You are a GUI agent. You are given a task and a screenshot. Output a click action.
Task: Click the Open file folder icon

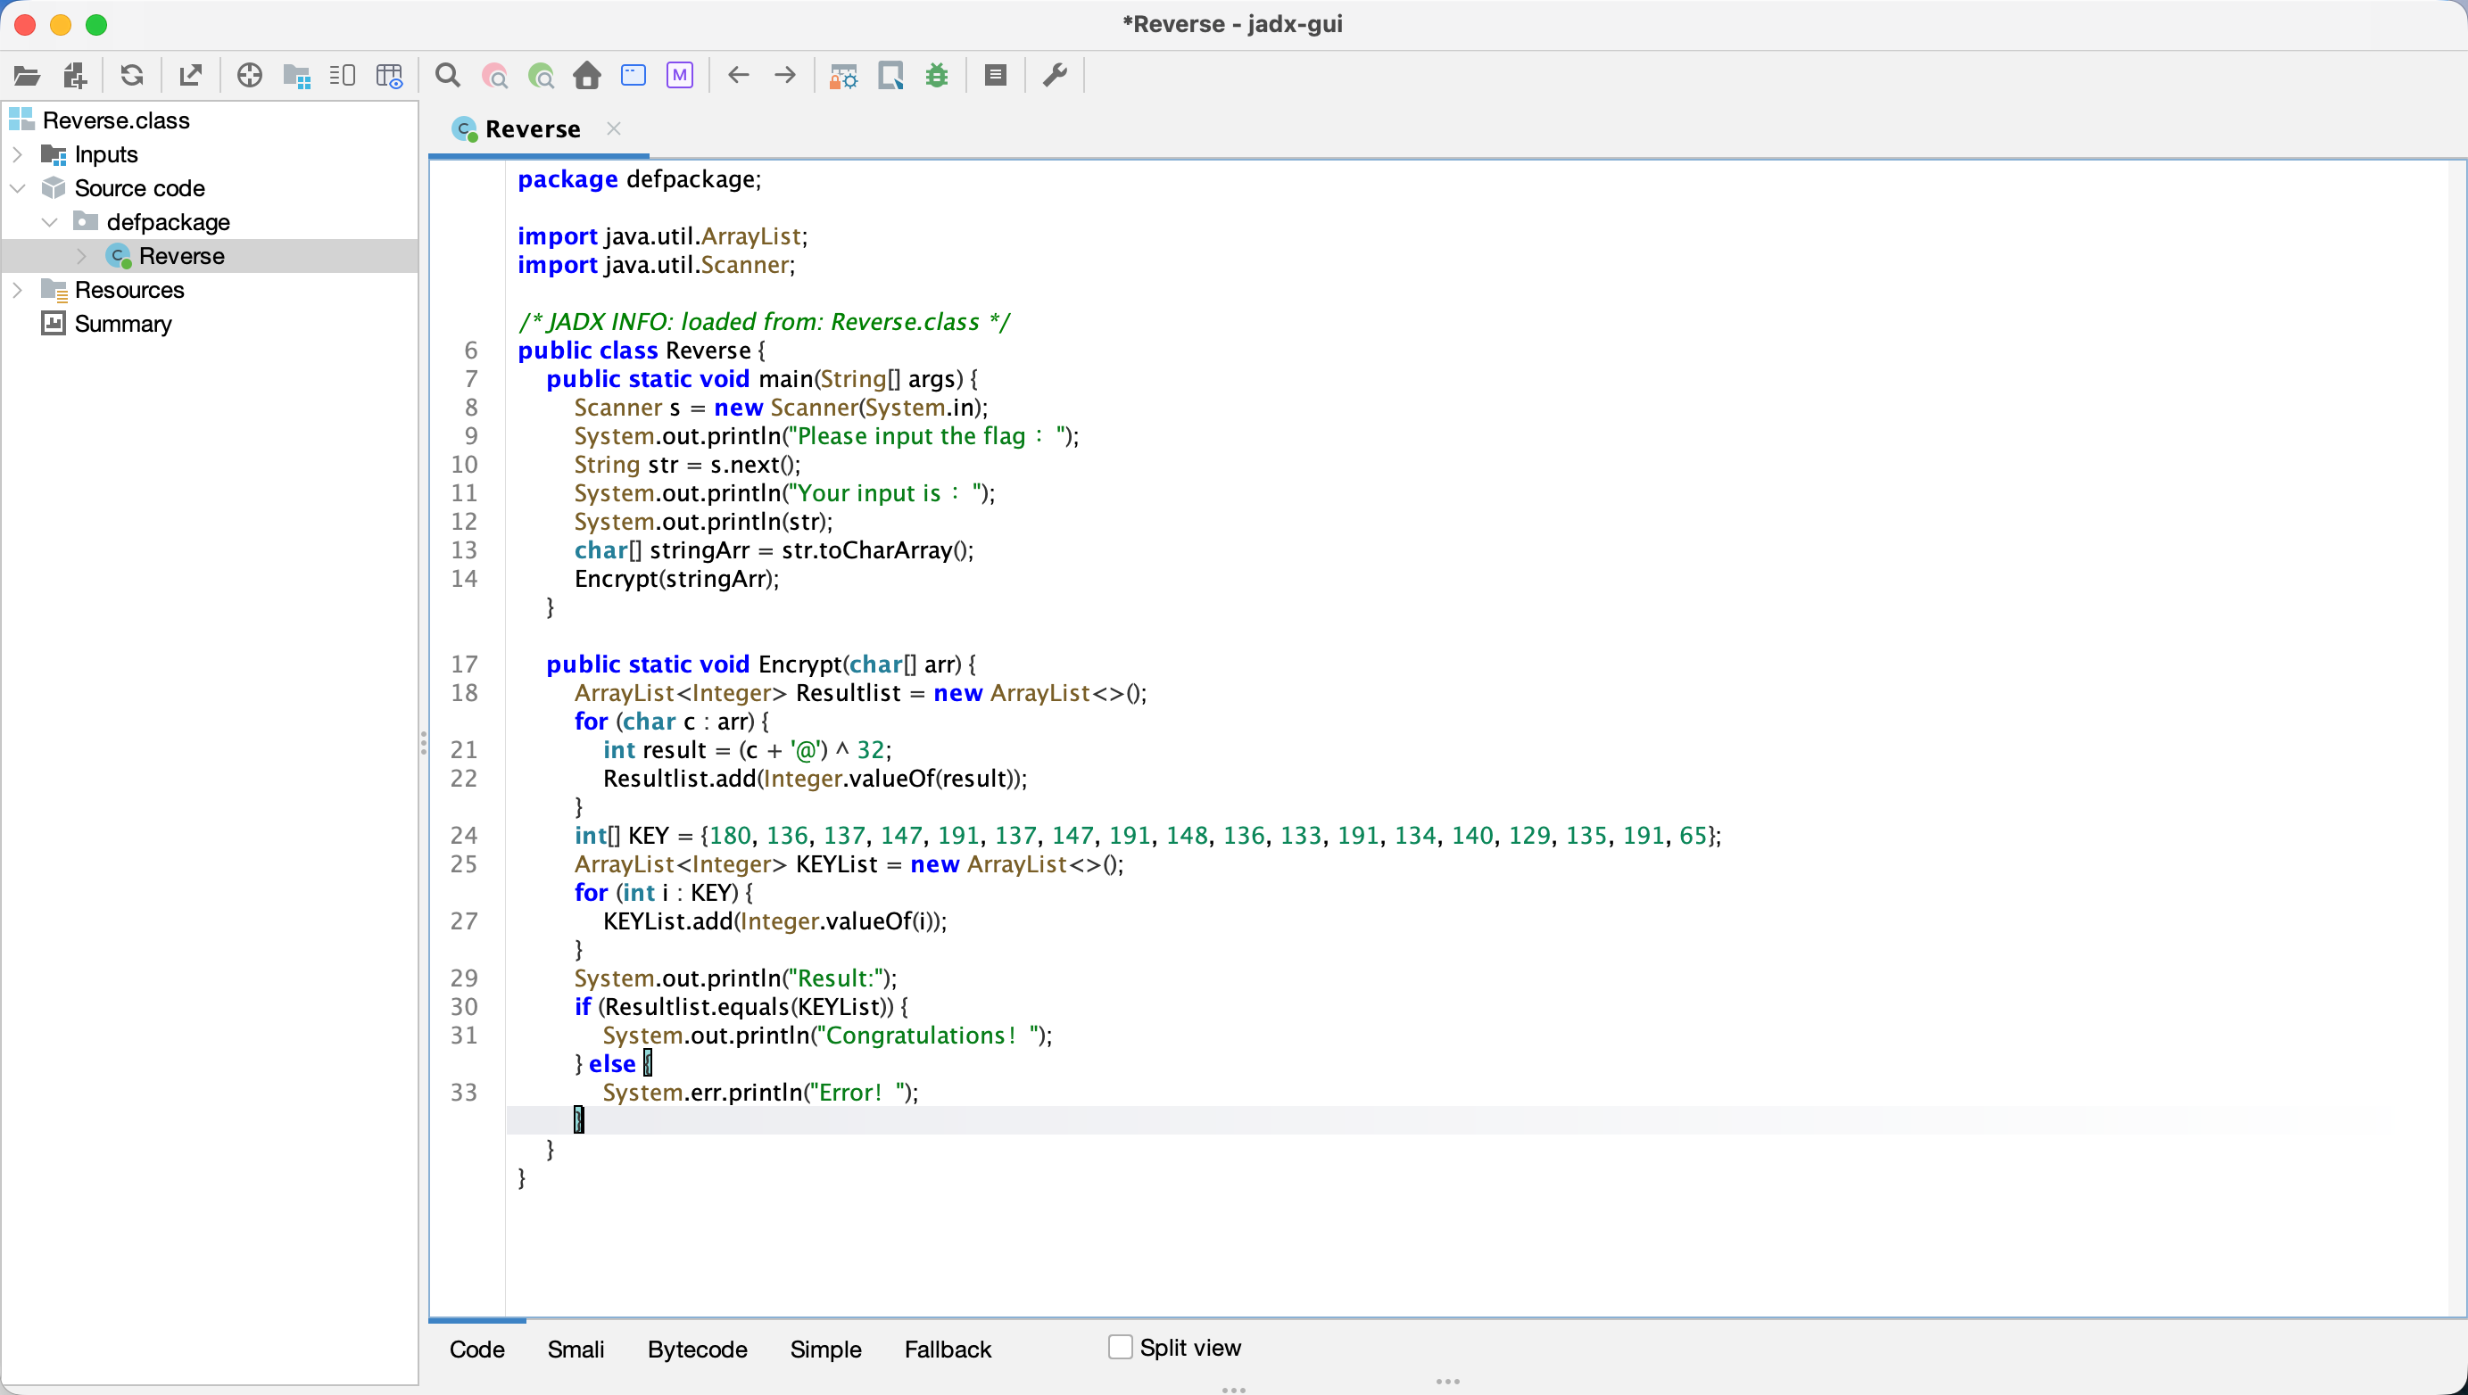27,76
